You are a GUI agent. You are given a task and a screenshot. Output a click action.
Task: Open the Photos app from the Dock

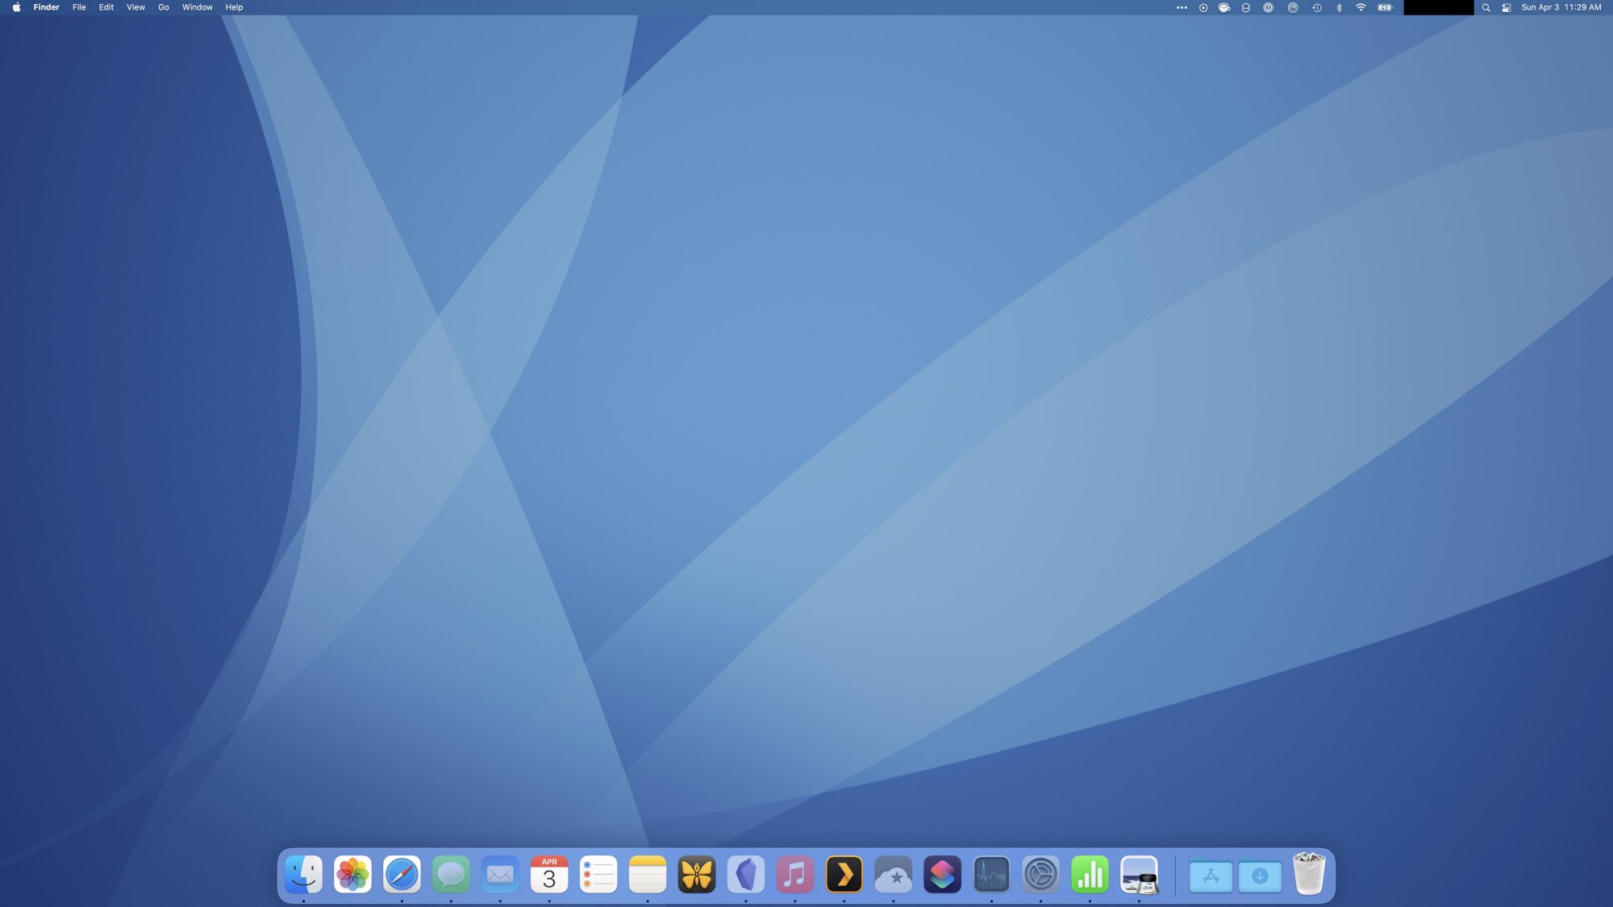352,875
